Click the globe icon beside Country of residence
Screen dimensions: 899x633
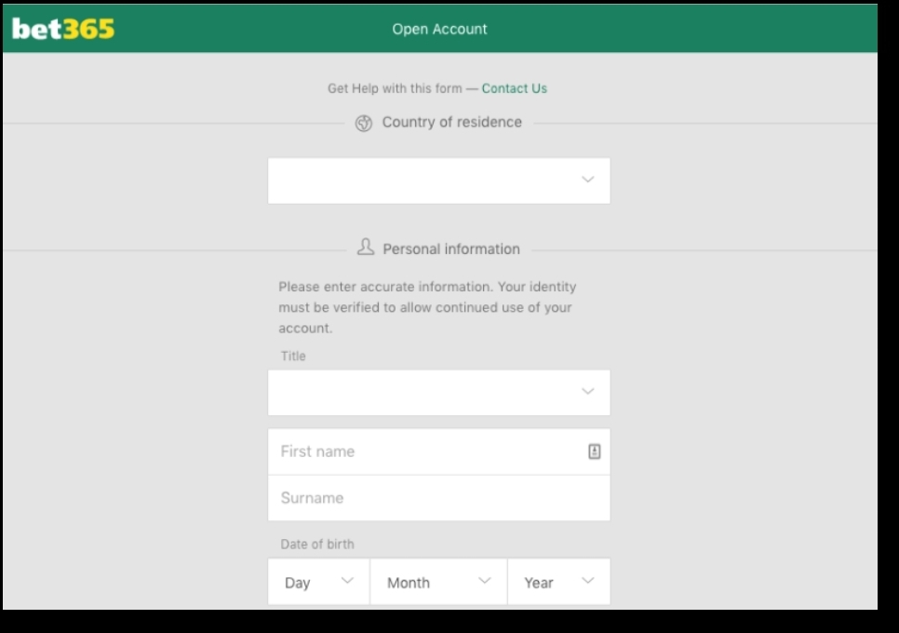tap(364, 123)
